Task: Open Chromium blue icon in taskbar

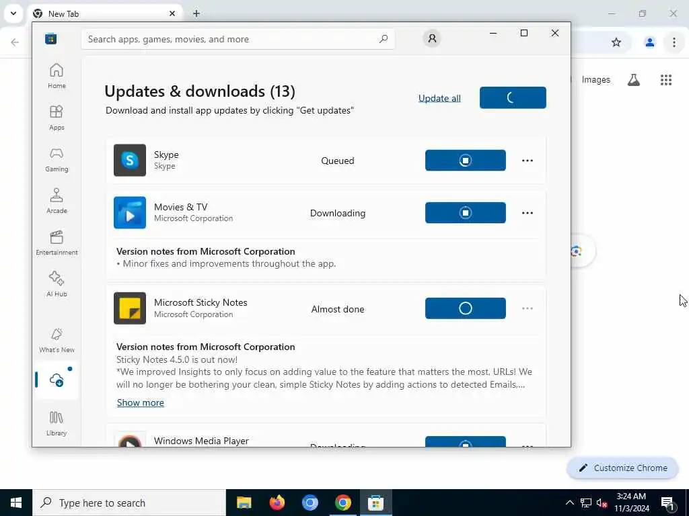Action: click(x=310, y=503)
